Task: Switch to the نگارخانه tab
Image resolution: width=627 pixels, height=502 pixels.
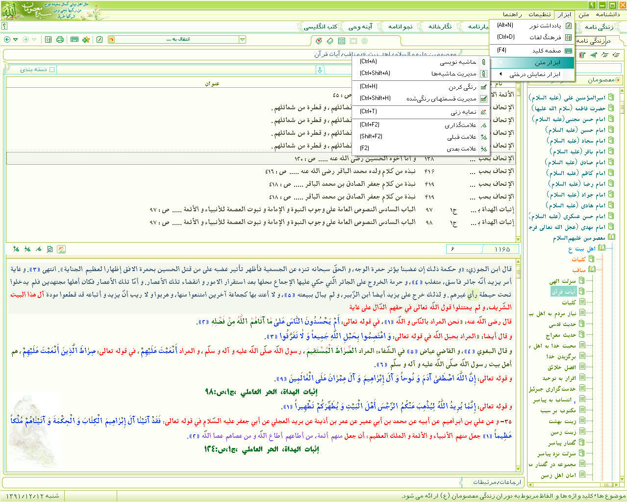Action: click(x=440, y=26)
